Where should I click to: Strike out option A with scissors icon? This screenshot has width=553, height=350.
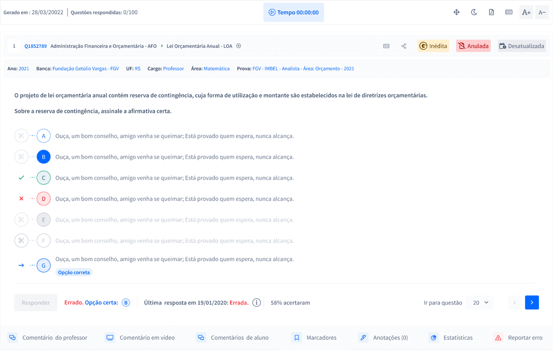click(21, 136)
